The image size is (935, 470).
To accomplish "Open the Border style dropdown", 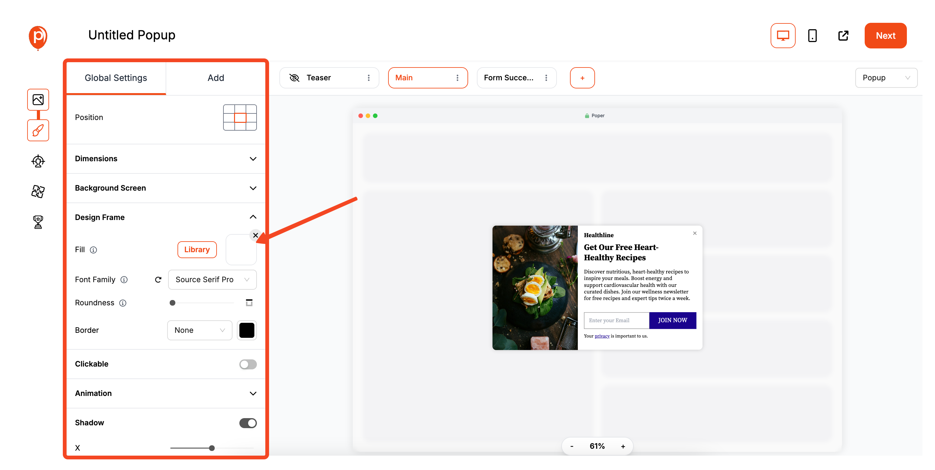I will click(199, 330).
